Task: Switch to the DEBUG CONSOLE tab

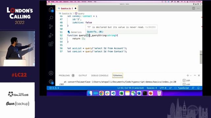Action: (100, 75)
